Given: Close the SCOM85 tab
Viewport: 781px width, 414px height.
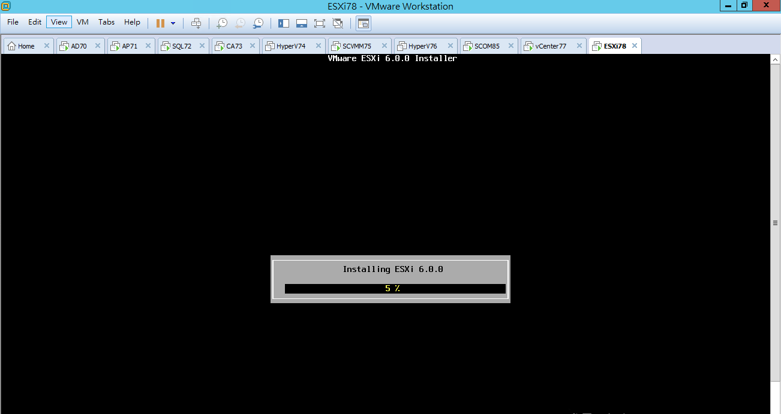Looking at the screenshot, I should 512,46.
